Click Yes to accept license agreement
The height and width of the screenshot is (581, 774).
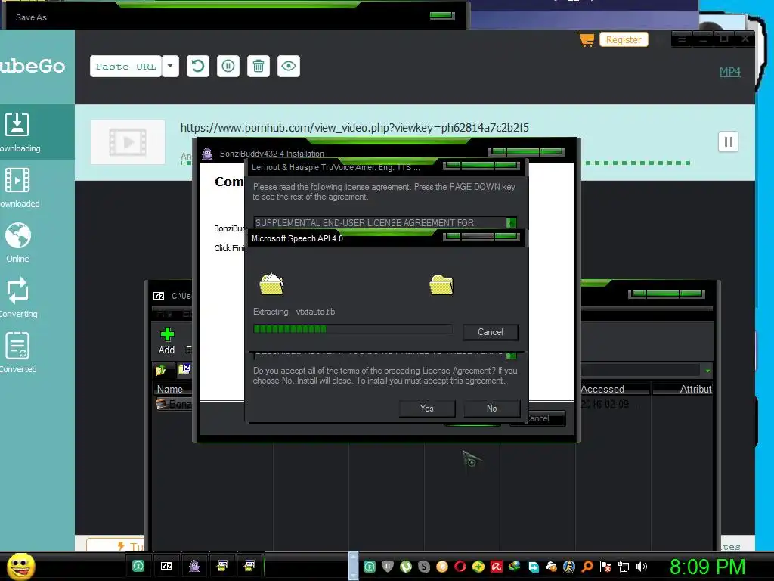pos(426,409)
